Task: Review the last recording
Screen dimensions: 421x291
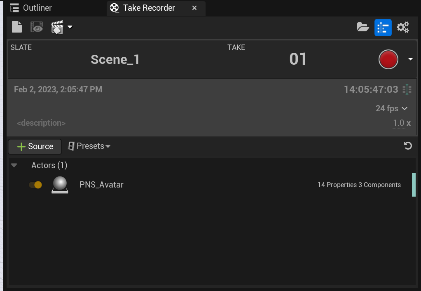Action: pyautogui.click(x=36, y=27)
